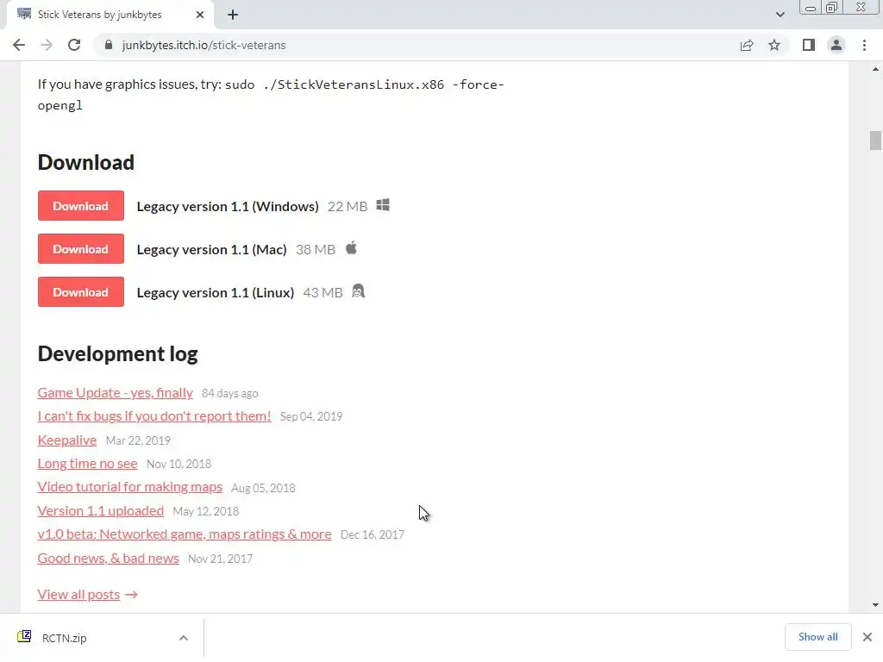Open 'v1.0 beta: Networked game' post
The height and width of the screenshot is (662, 883).
[x=185, y=534]
